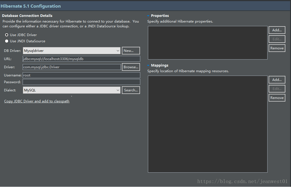The width and height of the screenshot is (291, 187).
Task: Click the Mappings section heading text
Action: (159, 65)
